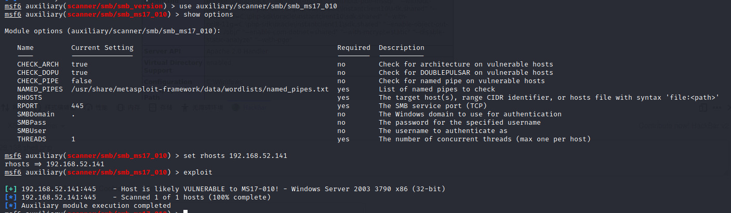This screenshot has height=213, width=731.
Task: Click the CHECK_ARCH option name
Action: tap(38, 64)
